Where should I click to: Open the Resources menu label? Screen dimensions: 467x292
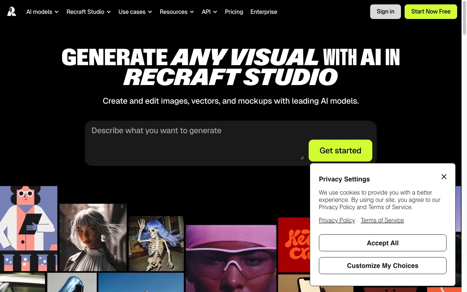pos(174,12)
